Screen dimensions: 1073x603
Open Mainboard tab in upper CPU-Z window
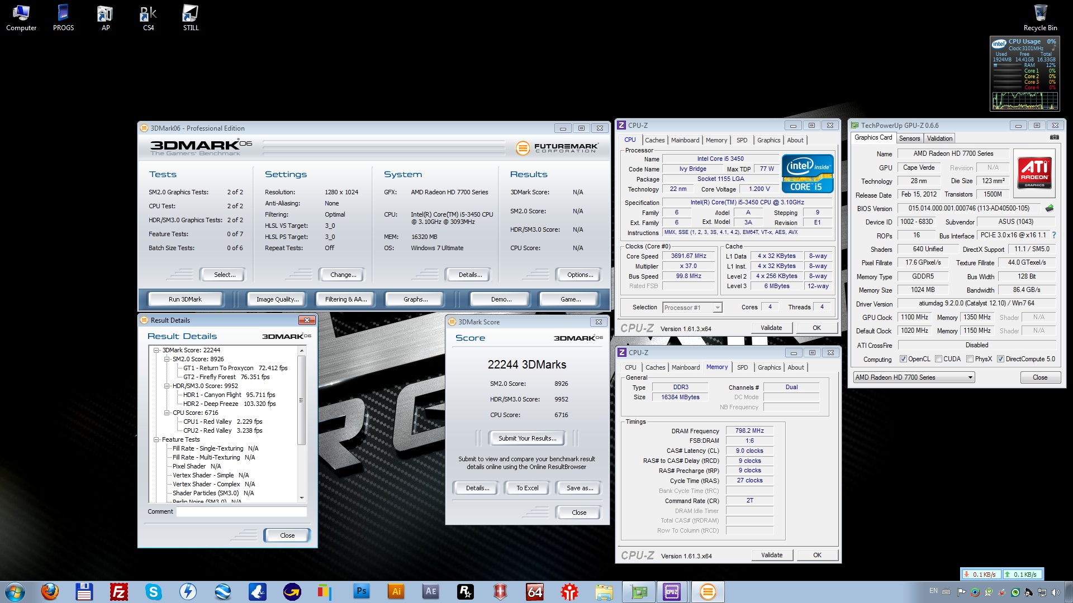click(685, 140)
